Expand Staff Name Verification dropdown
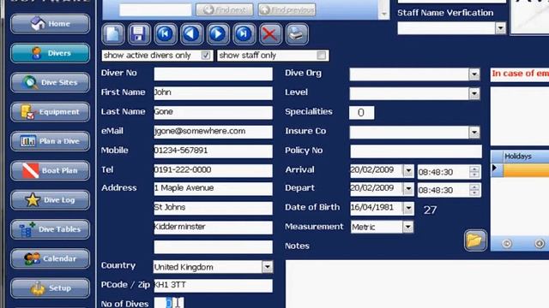The width and height of the screenshot is (549, 308). coord(500,28)
